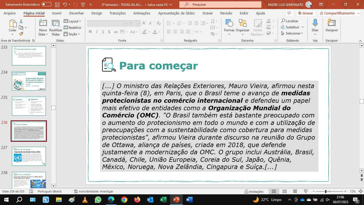Toggle the Salvamento Automático switch
Image resolution: width=364 pixels, height=205 pixels.
click(47, 5)
